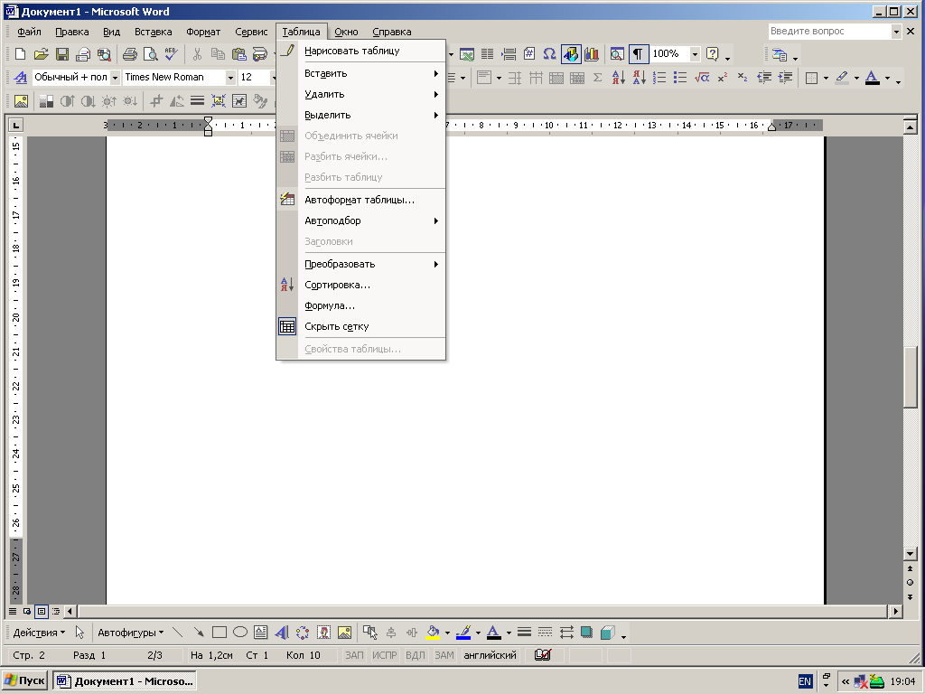The width and height of the screenshot is (925, 694).
Task: Run the spelling check (ABC checkmark) icon
Action: [172, 54]
